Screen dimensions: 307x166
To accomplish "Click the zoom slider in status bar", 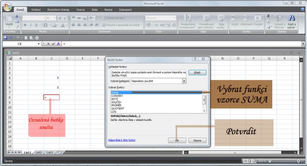I will click(284, 161).
